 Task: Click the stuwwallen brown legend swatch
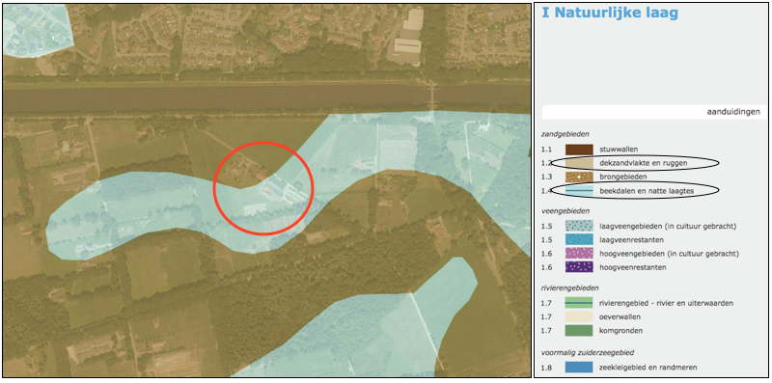[x=579, y=149]
